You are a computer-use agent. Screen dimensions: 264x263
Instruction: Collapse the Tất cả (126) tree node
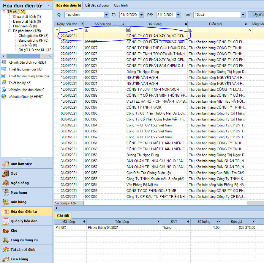click(4, 12)
